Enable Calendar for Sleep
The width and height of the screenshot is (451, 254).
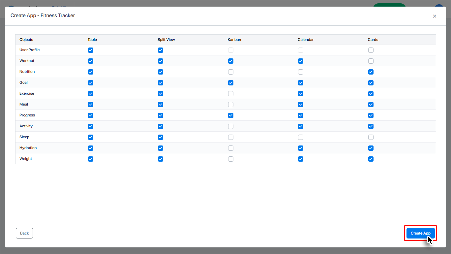point(301,137)
